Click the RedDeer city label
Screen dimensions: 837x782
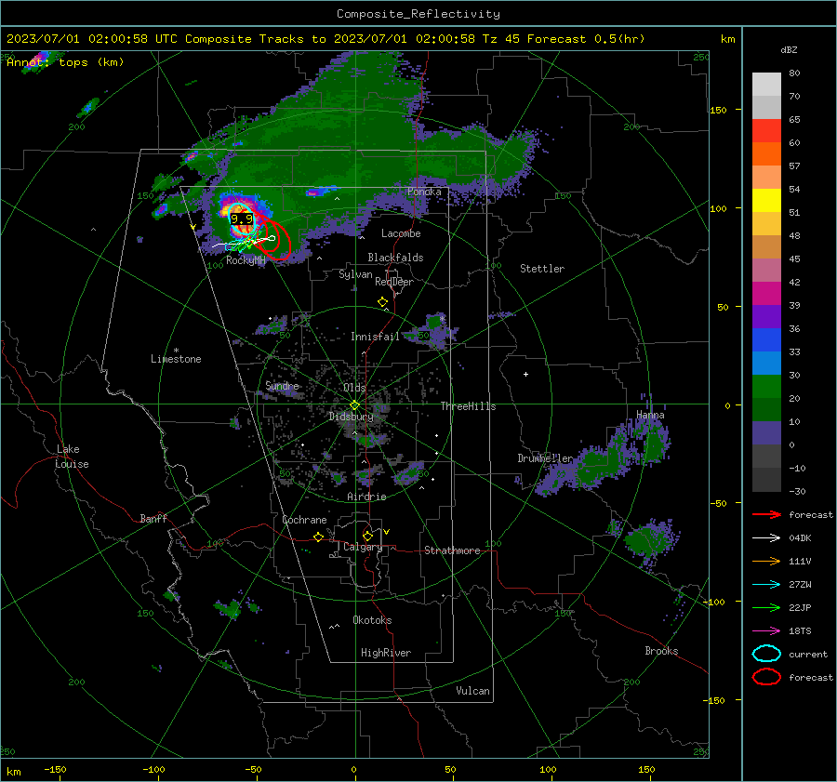click(x=394, y=282)
